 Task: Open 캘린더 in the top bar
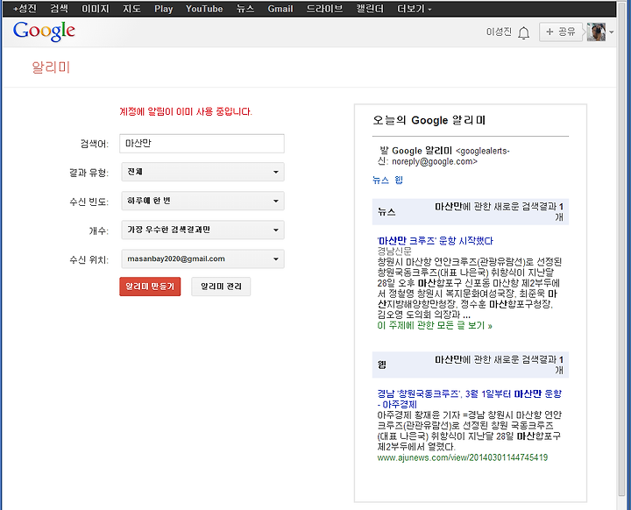pyautogui.click(x=370, y=9)
